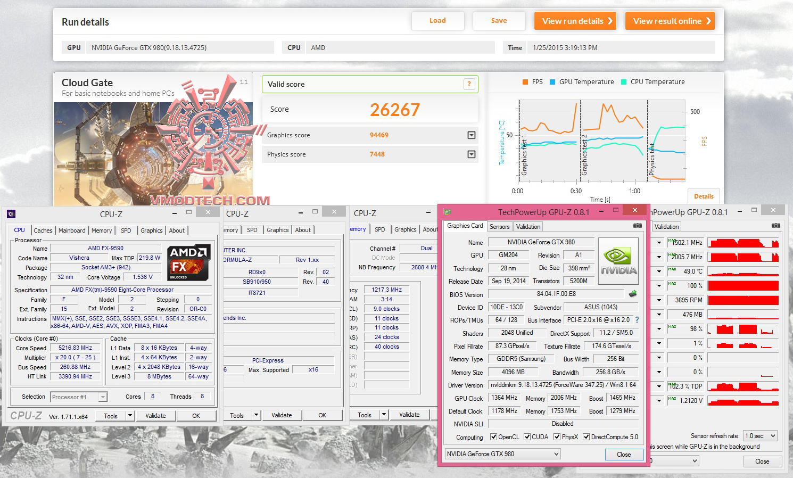Click the camera icon in GPU-Z Sensors window
The image size is (793, 478).
[x=776, y=226]
